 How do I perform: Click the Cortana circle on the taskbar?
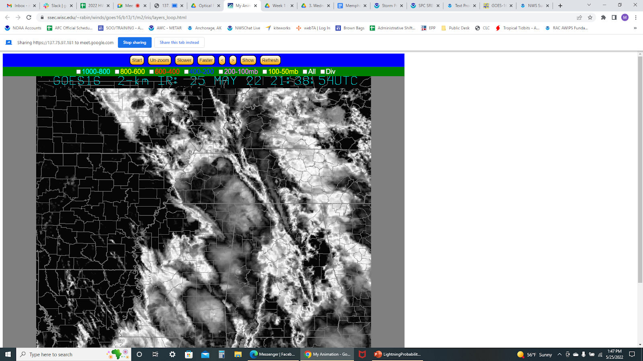pyautogui.click(x=139, y=354)
